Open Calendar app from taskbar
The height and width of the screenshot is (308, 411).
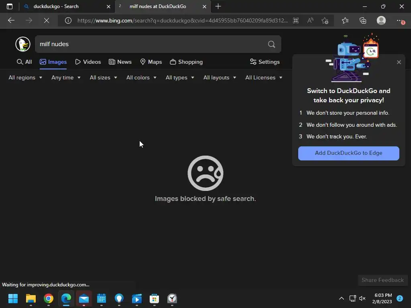tap(102, 298)
